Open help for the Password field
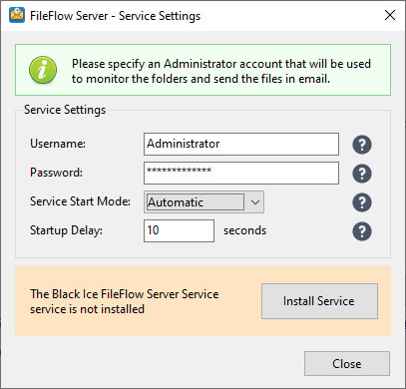This screenshot has width=406, height=389. (362, 174)
